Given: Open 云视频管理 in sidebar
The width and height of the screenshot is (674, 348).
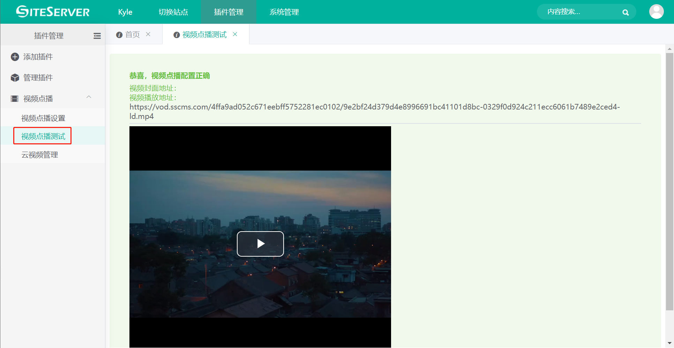Looking at the screenshot, I should [x=40, y=155].
